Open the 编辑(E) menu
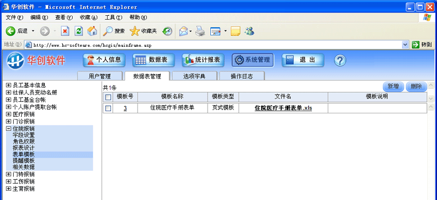 39,17
